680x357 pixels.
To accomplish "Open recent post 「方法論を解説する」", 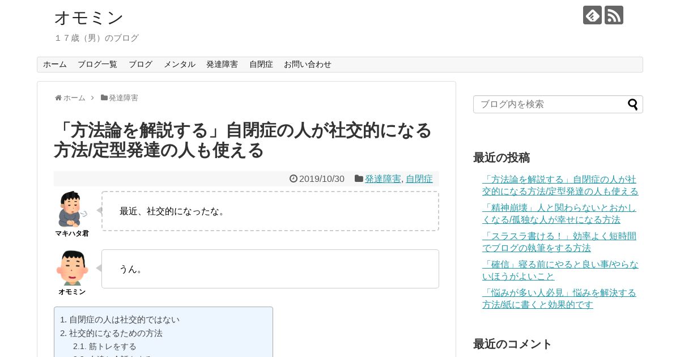I will (x=560, y=185).
